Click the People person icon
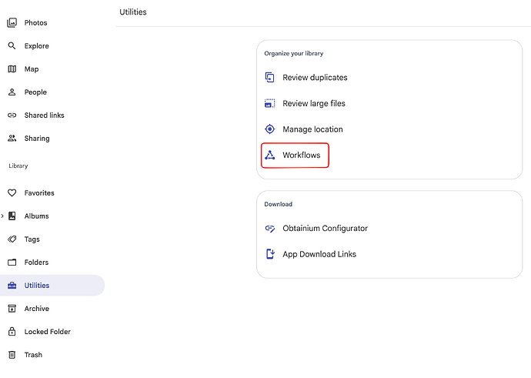Viewport: 531px width, 378px height. point(12,92)
